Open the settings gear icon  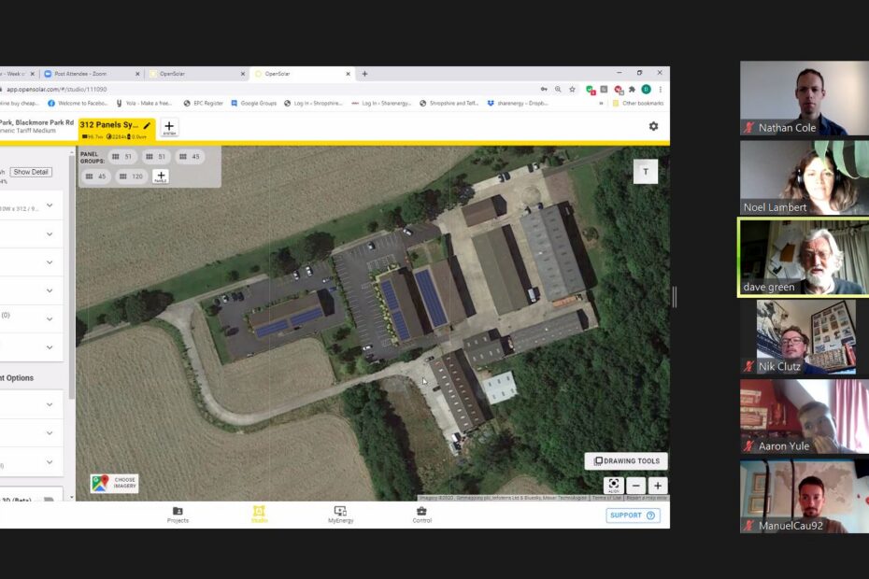653,126
